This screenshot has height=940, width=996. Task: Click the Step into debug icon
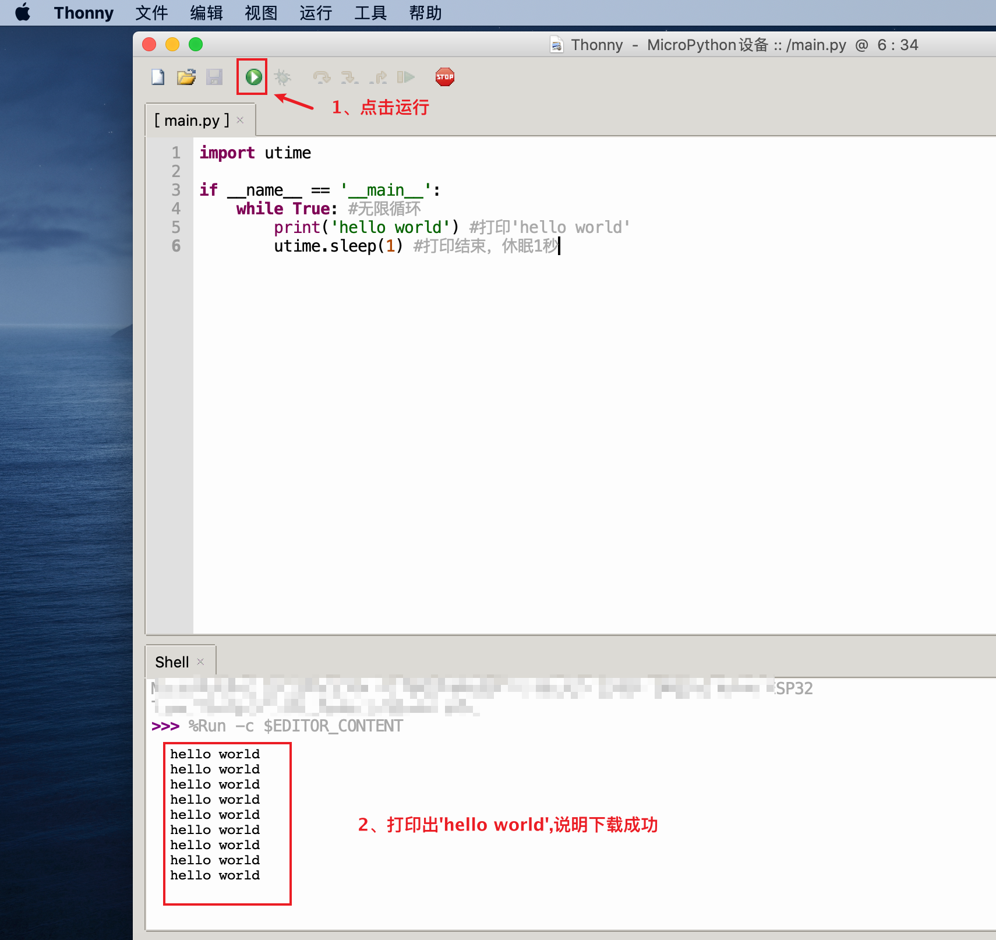(349, 77)
